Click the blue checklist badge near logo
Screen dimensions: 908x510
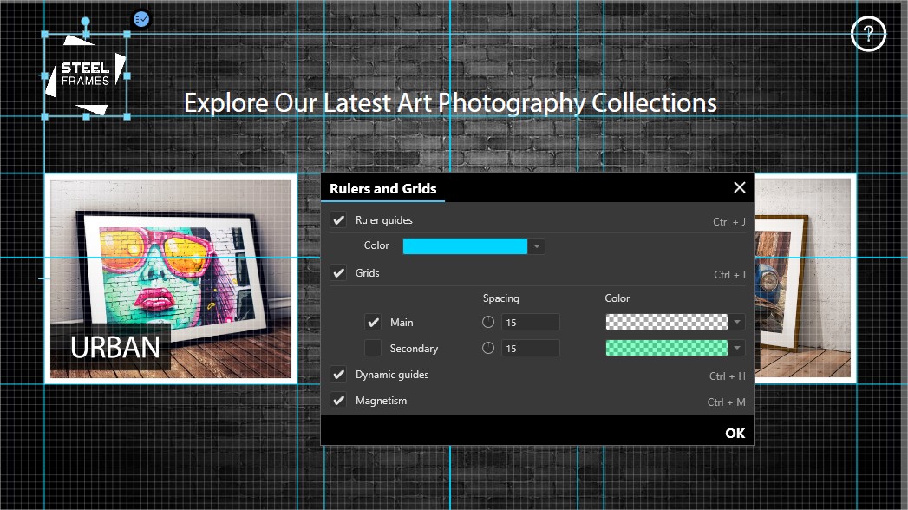click(141, 19)
